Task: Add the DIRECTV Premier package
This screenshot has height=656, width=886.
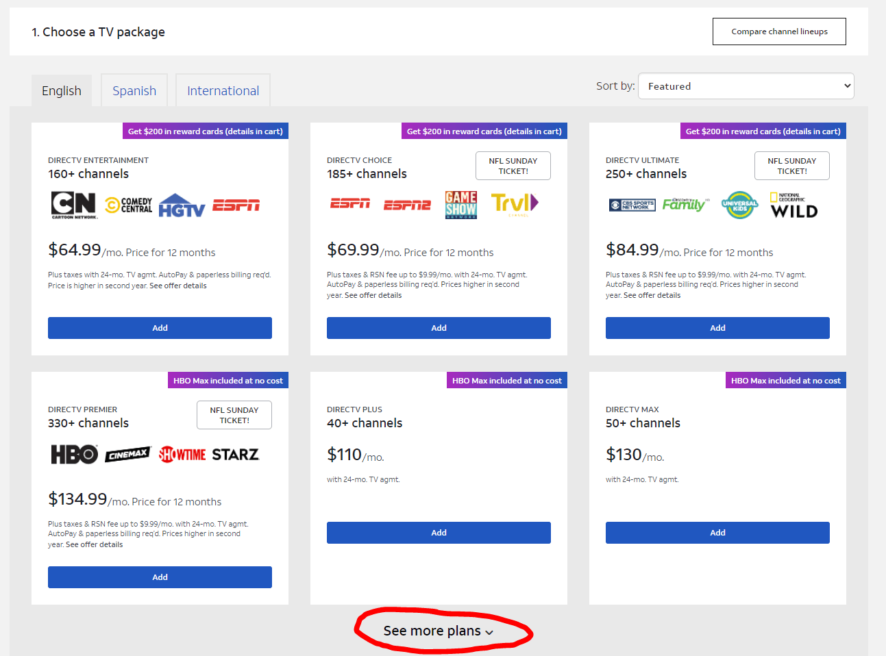Action: (160, 577)
